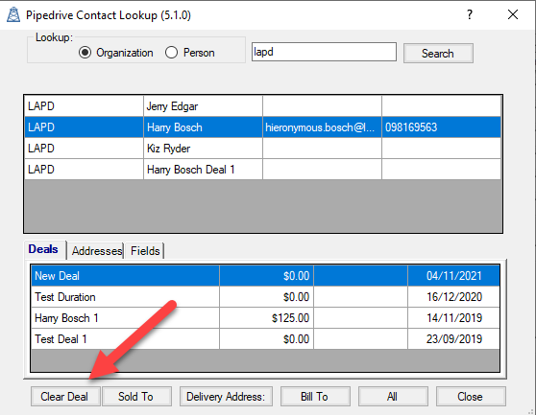Click the Sold To button
The width and height of the screenshot is (536, 415).
[x=136, y=396]
